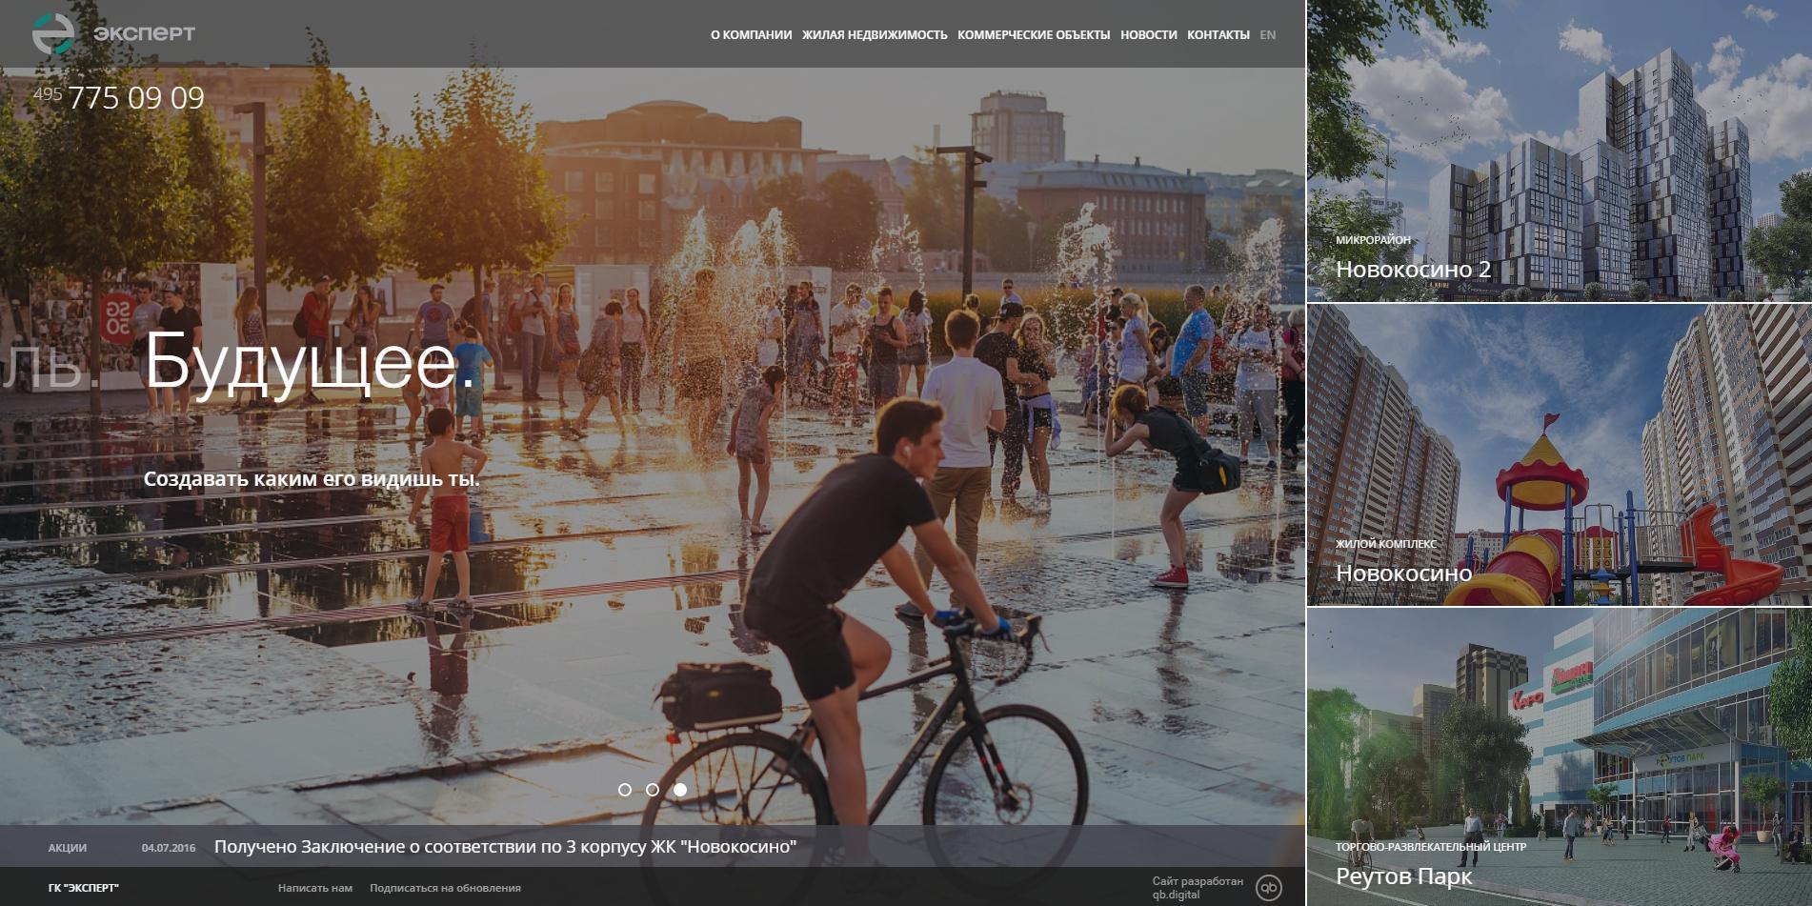1812x906 pixels.
Task: Open the Новокосино residential complex tile
Action: click(1559, 455)
